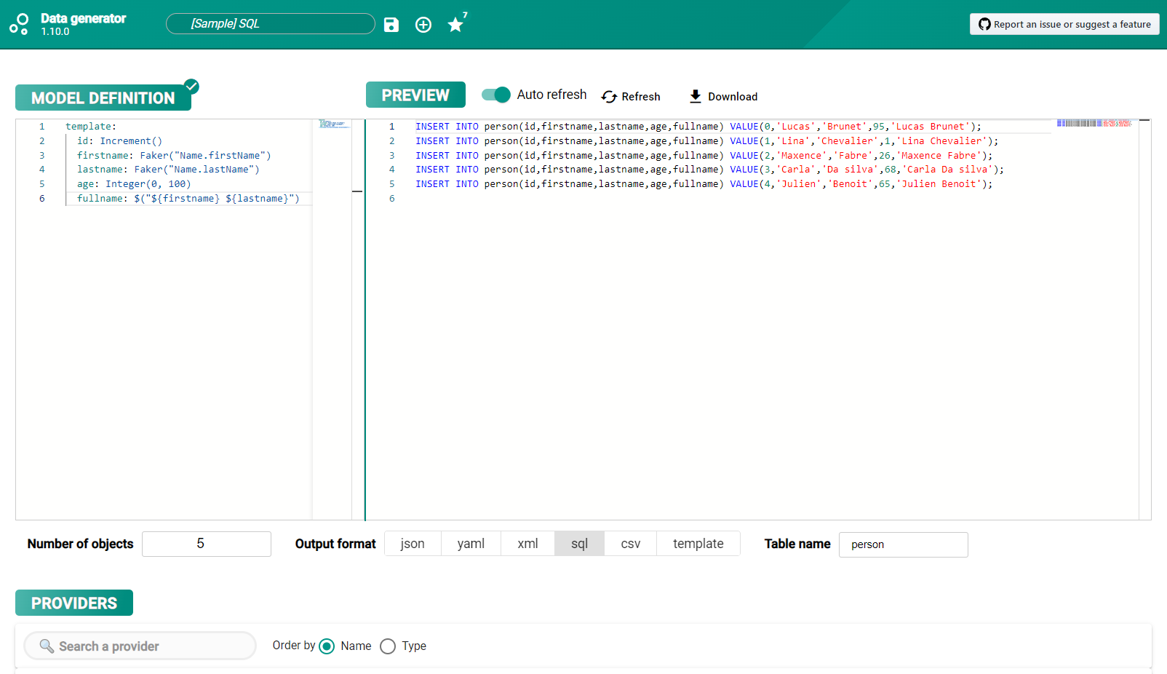This screenshot has width=1167, height=674.
Task: Click the 'Data generator' title text
Action: coord(83,18)
